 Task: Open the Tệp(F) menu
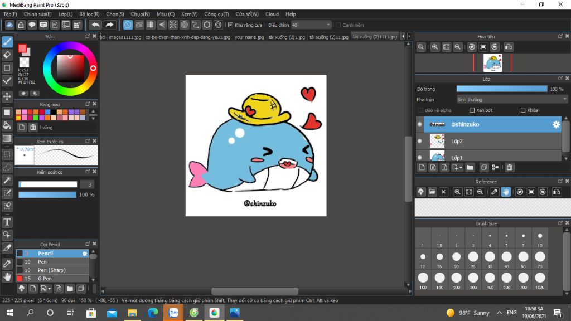pyautogui.click(x=10, y=14)
